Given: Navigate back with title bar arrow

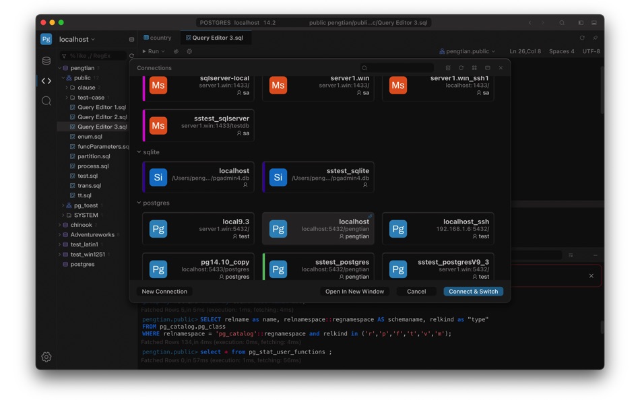Looking at the screenshot, I should pos(530,23).
